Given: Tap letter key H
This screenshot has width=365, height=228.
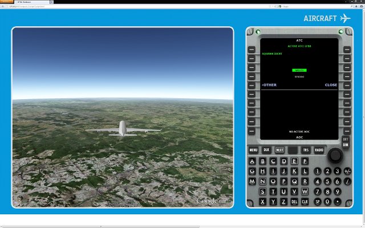Looking at the screenshot, I should [x=263, y=172].
